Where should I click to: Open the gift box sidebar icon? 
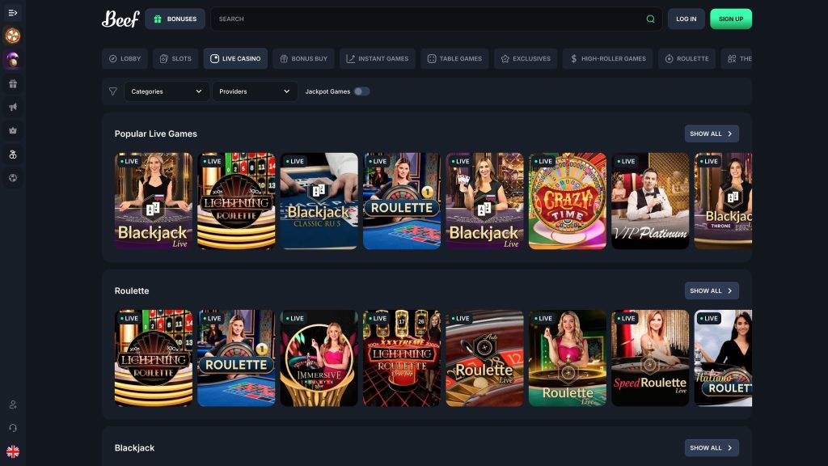pyautogui.click(x=13, y=83)
